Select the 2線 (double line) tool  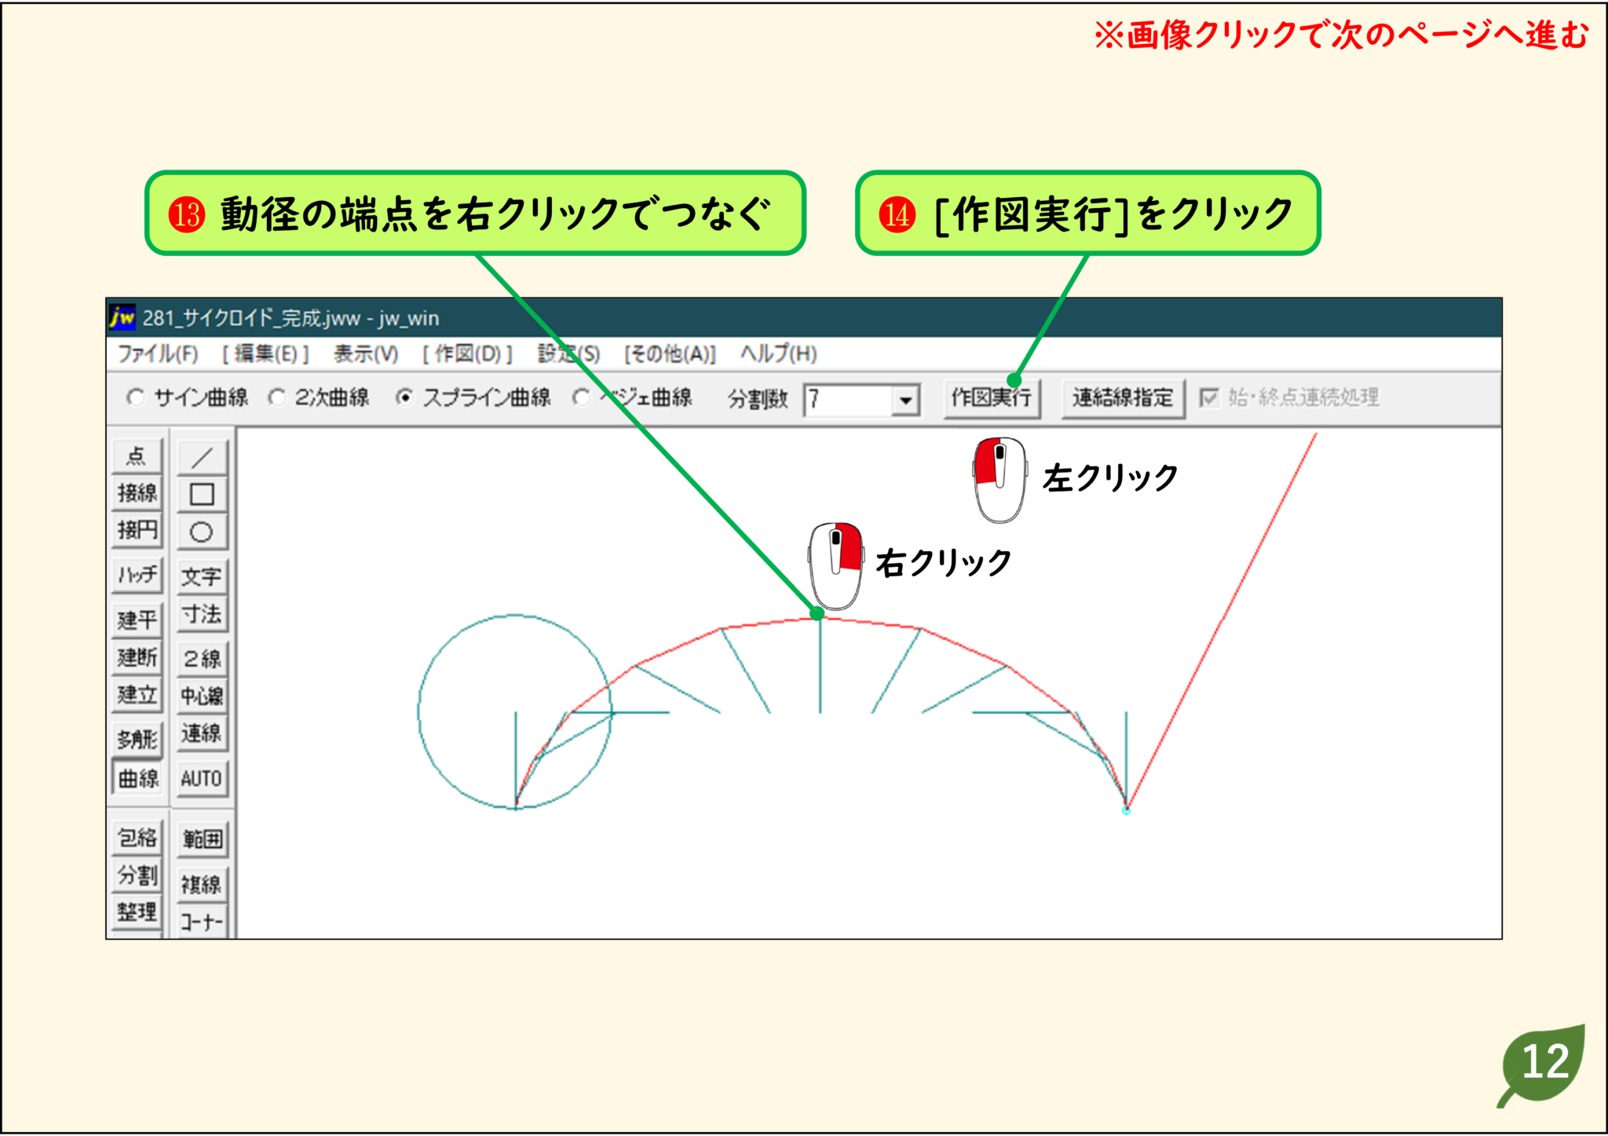tap(202, 658)
